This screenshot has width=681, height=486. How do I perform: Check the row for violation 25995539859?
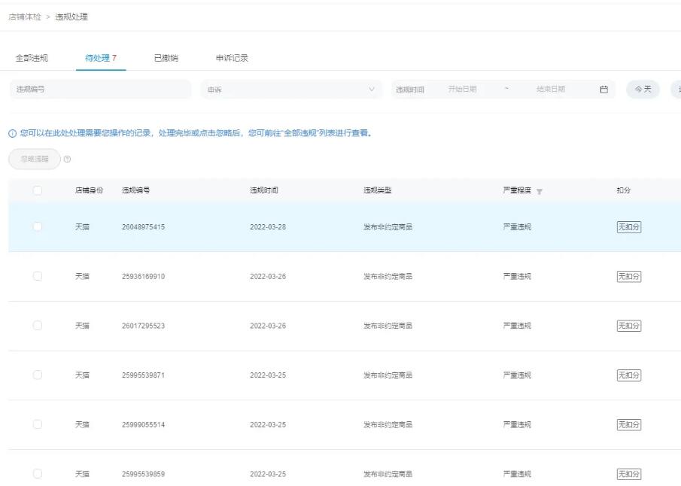[38, 474]
